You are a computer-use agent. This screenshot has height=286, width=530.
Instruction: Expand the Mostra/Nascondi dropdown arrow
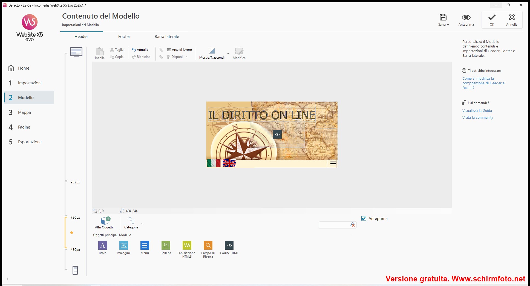tap(228, 54)
